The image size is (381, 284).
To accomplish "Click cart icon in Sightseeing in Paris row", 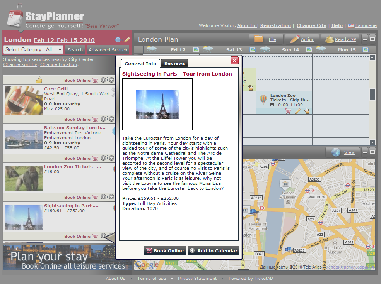I will tap(95, 236).
